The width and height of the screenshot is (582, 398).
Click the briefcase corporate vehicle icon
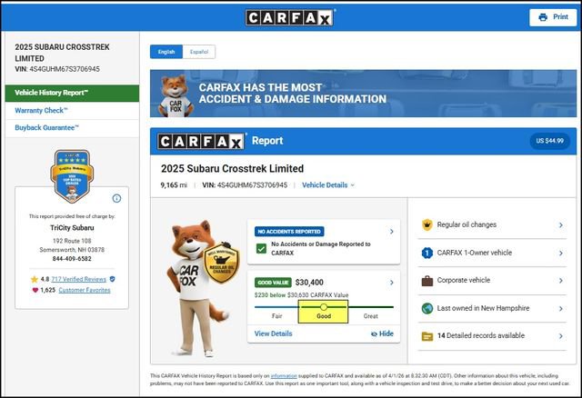point(427,281)
